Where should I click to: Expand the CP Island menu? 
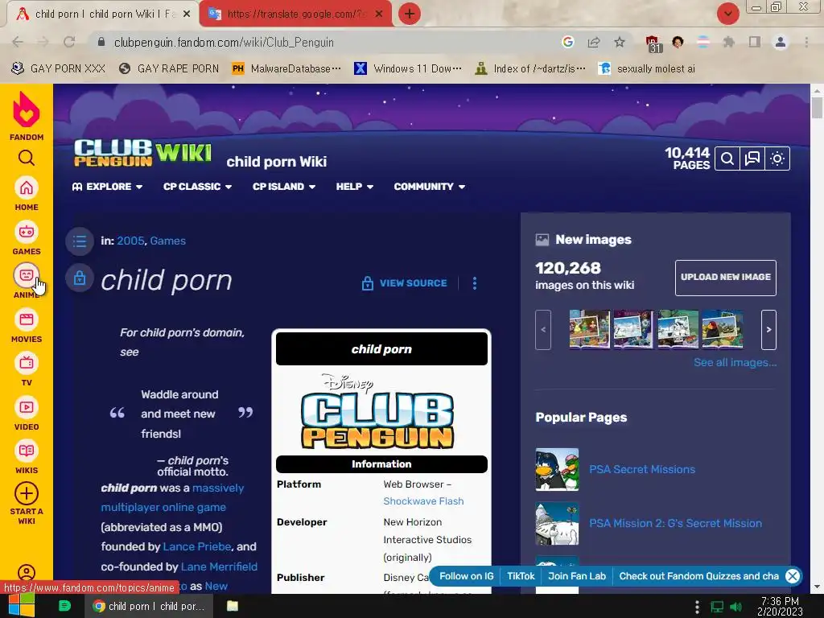284,187
